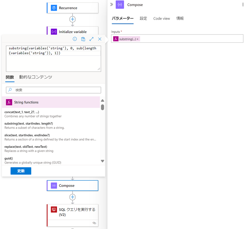This screenshot has width=245, height=229.
Task: Add a step below the Compose action
Action: pyautogui.click(x=73, y=197)
